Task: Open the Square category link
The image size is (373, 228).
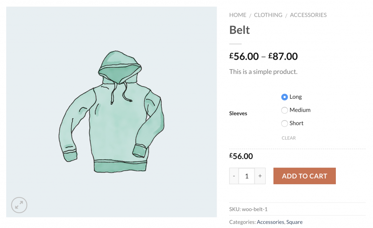Action: click(294, 222)
